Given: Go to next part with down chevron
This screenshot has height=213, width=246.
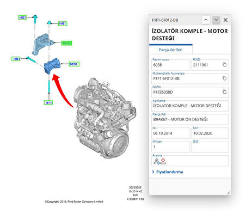Looking at the screenshot, I should coord(216,20).
